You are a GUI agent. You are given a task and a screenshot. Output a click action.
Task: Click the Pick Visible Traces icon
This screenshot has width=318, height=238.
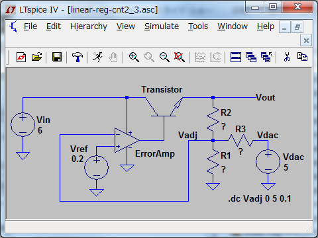pos(215,57)
